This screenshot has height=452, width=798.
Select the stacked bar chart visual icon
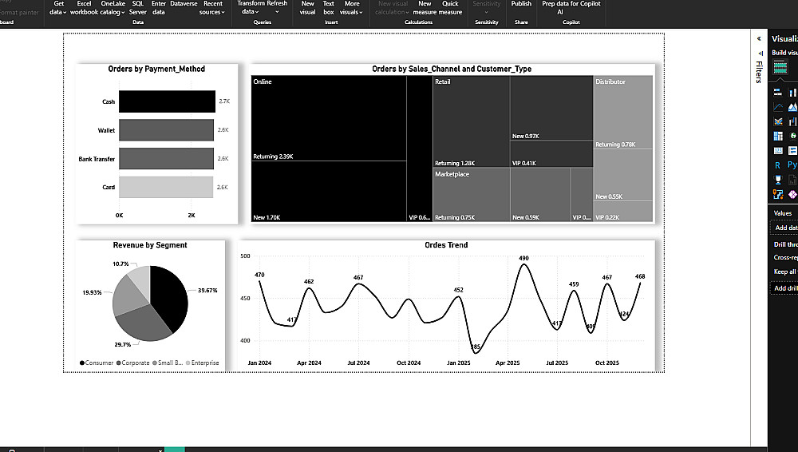777,92
